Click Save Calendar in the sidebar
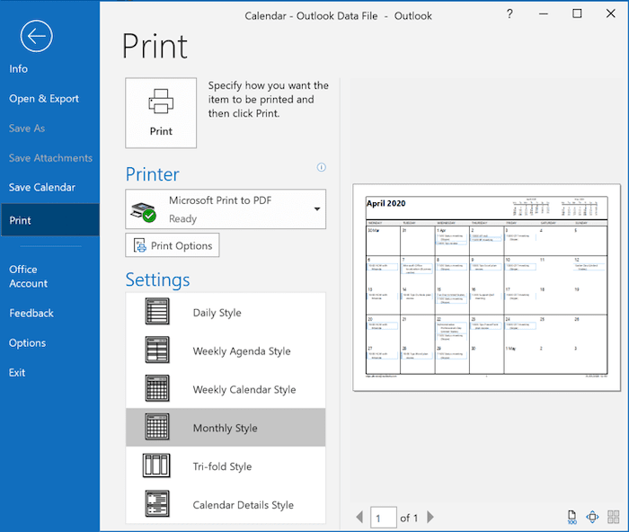629x532 pixels. coord(42,187)
